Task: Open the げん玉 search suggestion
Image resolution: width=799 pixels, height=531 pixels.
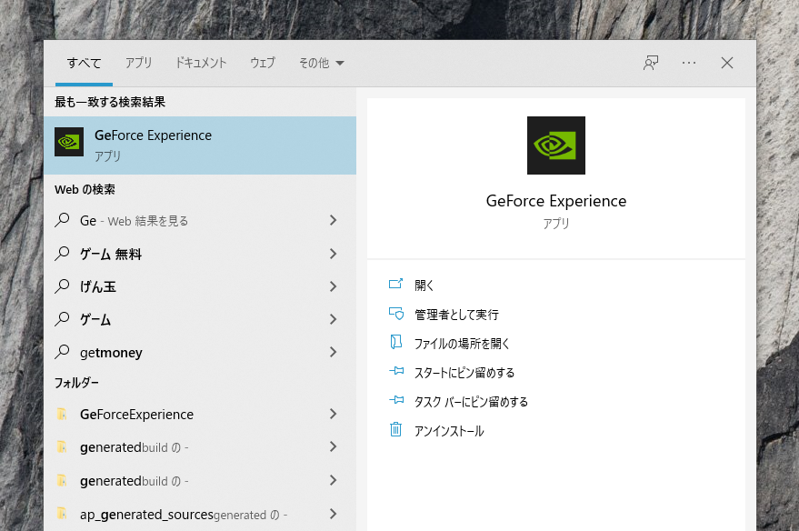Action: (200, 286)
